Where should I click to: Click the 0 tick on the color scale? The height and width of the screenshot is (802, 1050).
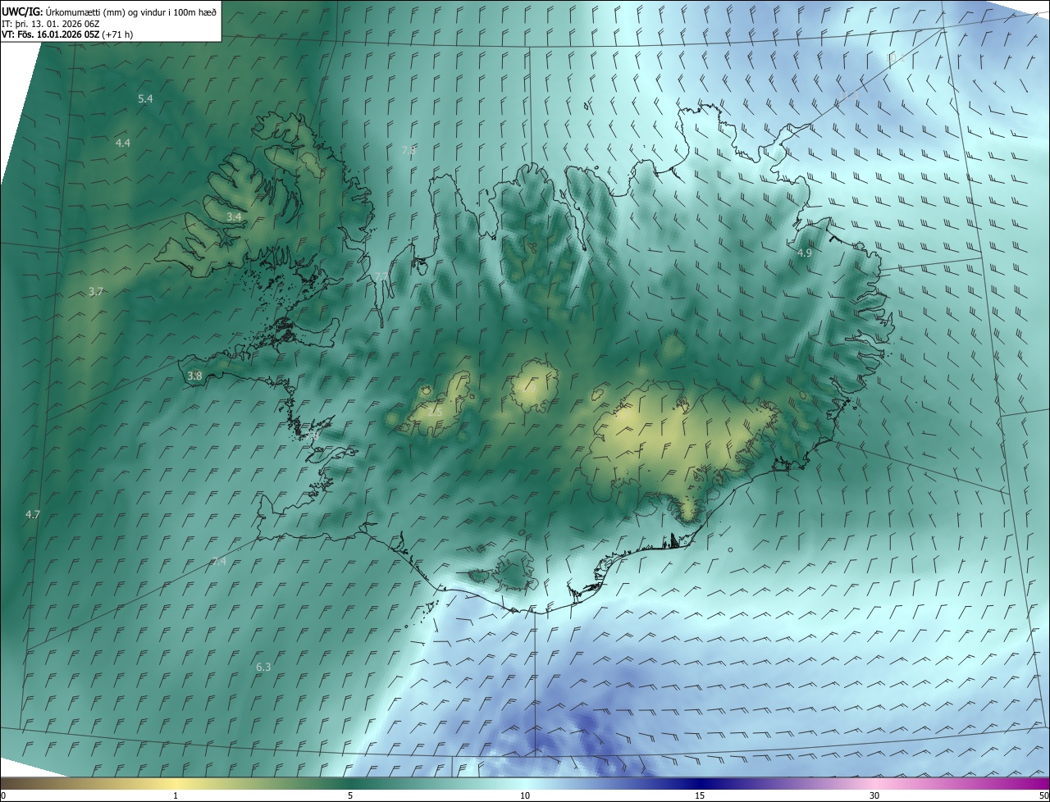[x=3, y=795]
